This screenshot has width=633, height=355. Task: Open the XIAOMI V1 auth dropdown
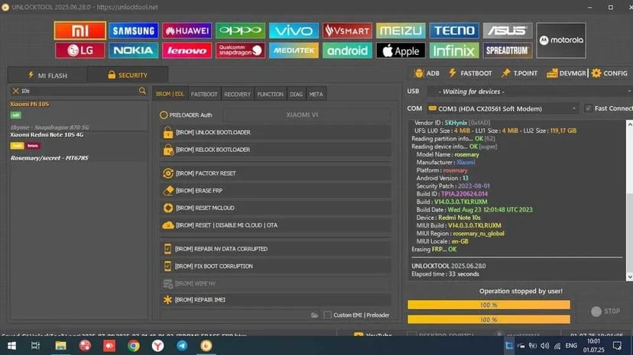(x=307, y=115)
